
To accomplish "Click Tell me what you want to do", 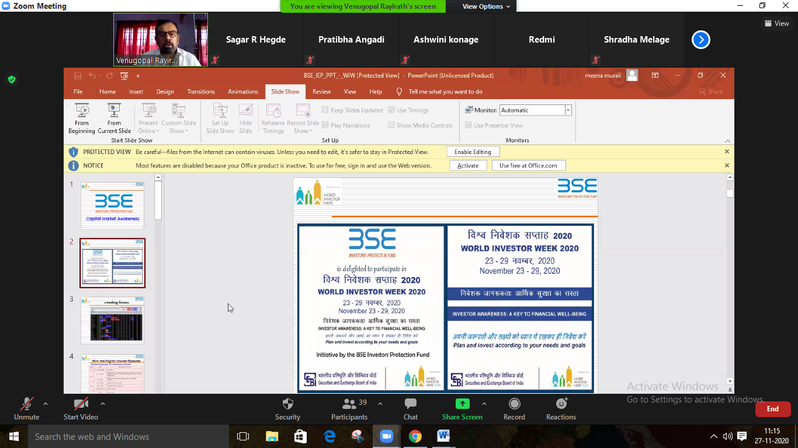I will [x=445, y=92].
